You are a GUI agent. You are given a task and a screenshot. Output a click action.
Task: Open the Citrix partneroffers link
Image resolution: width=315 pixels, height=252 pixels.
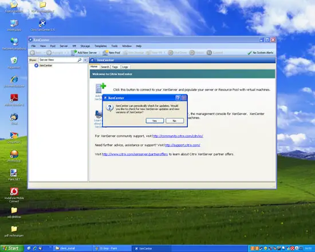[x=135, y=154]
